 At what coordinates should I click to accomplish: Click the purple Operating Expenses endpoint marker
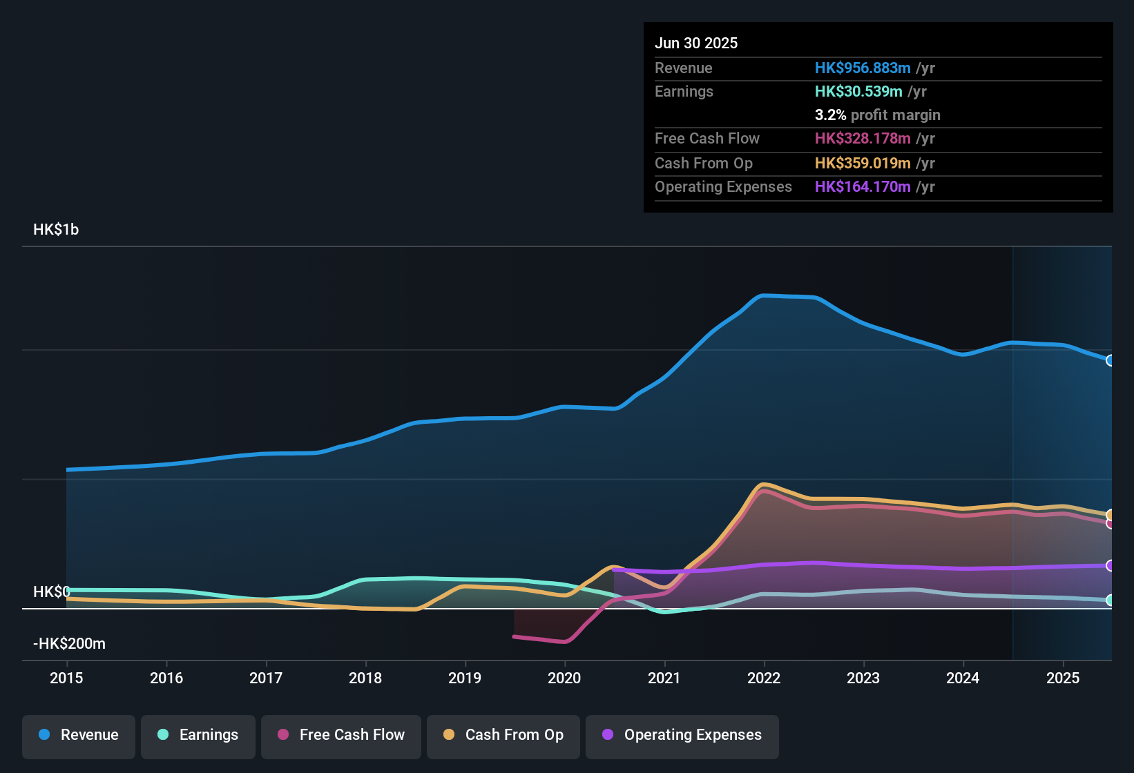pyautogui.click(x=1110, y=566)
